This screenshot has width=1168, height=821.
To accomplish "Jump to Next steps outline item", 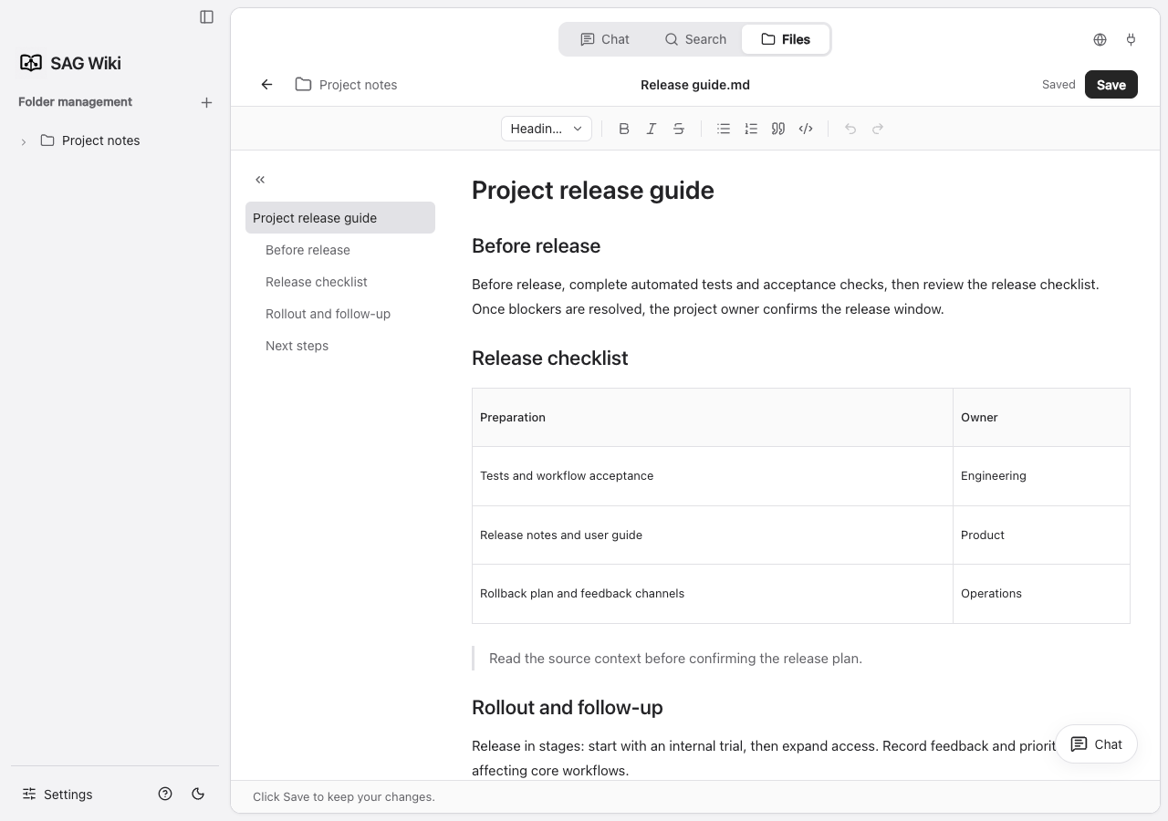I will tap(340, 345).
